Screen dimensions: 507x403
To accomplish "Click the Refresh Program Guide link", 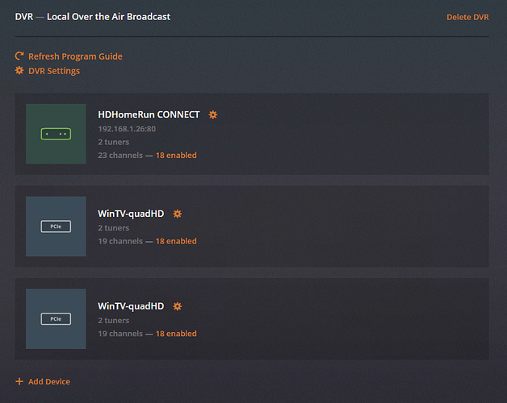I will coord(75,56).
